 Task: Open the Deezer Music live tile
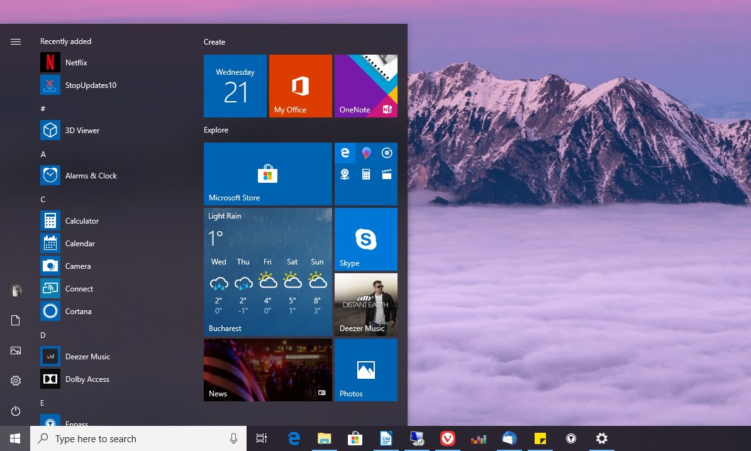coord(366,305)
